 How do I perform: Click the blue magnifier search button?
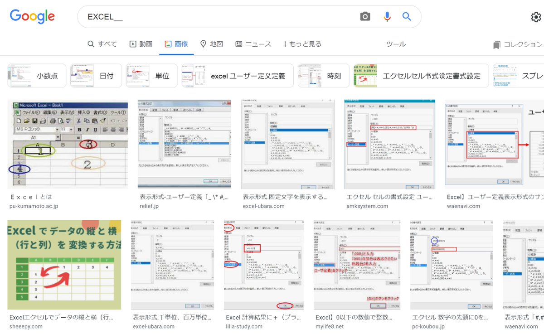(407, 17)
